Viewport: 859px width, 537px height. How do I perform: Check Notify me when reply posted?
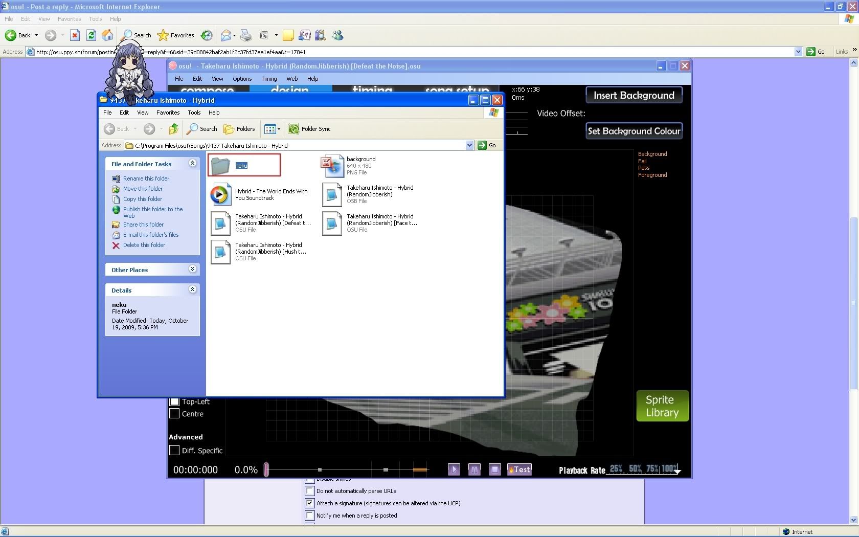tap(309, 516)
